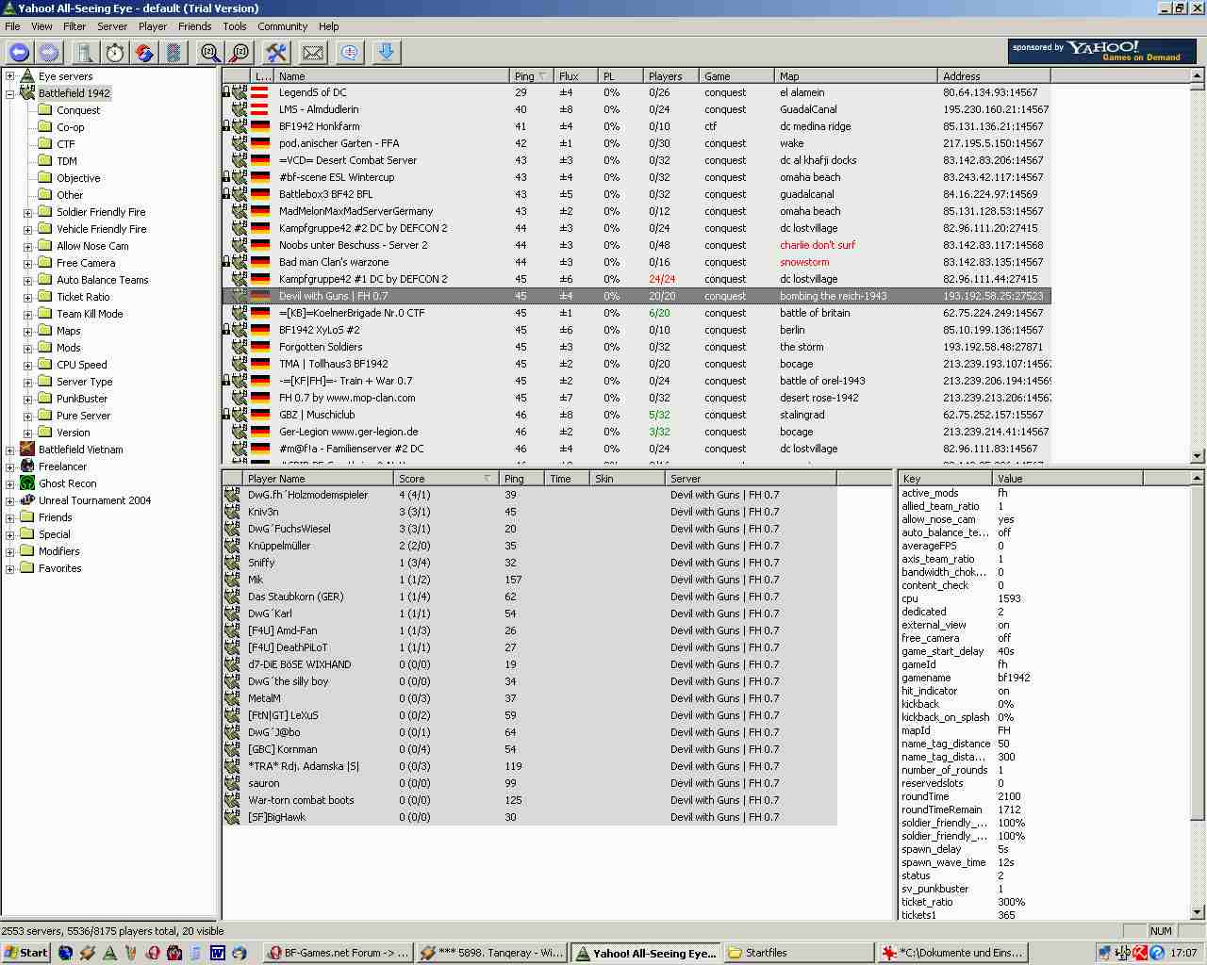The height and width of the screenshot is (965, 1207).
Task: Click the envelope message toolbar icon
Action: pos(312,53)
